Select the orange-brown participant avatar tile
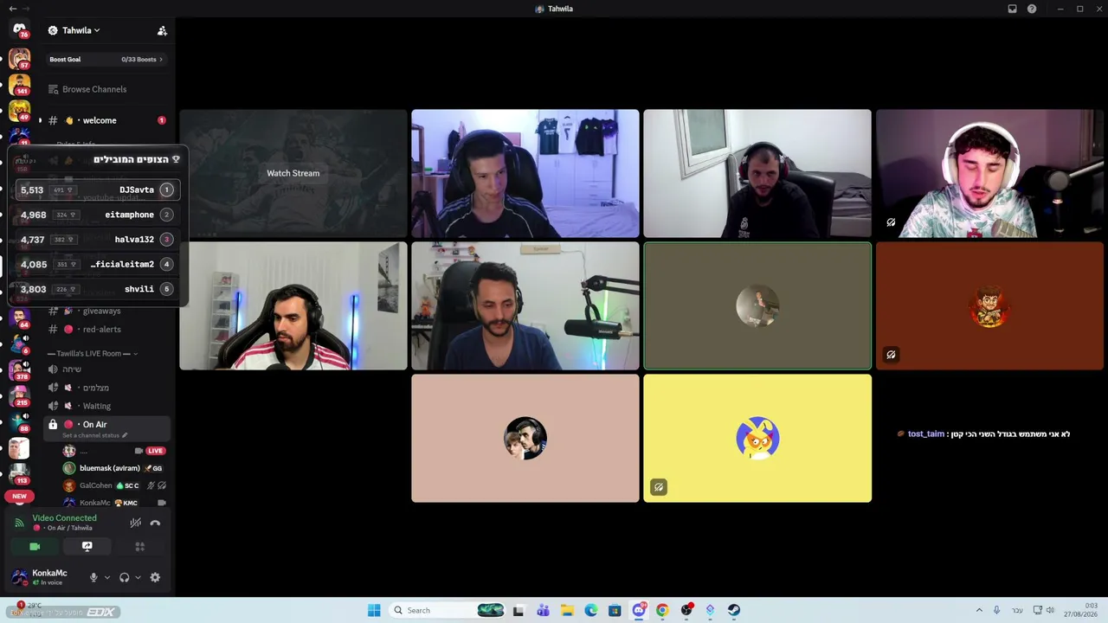The height and width of the screenshot is (623, 1108). pyautogui.click(x=989, y=306)
